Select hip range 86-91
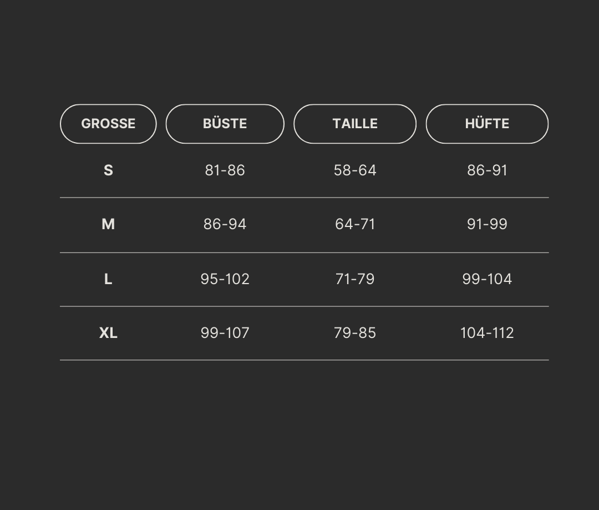This screenshot has height=510, width=599. (x=487, y=170)
